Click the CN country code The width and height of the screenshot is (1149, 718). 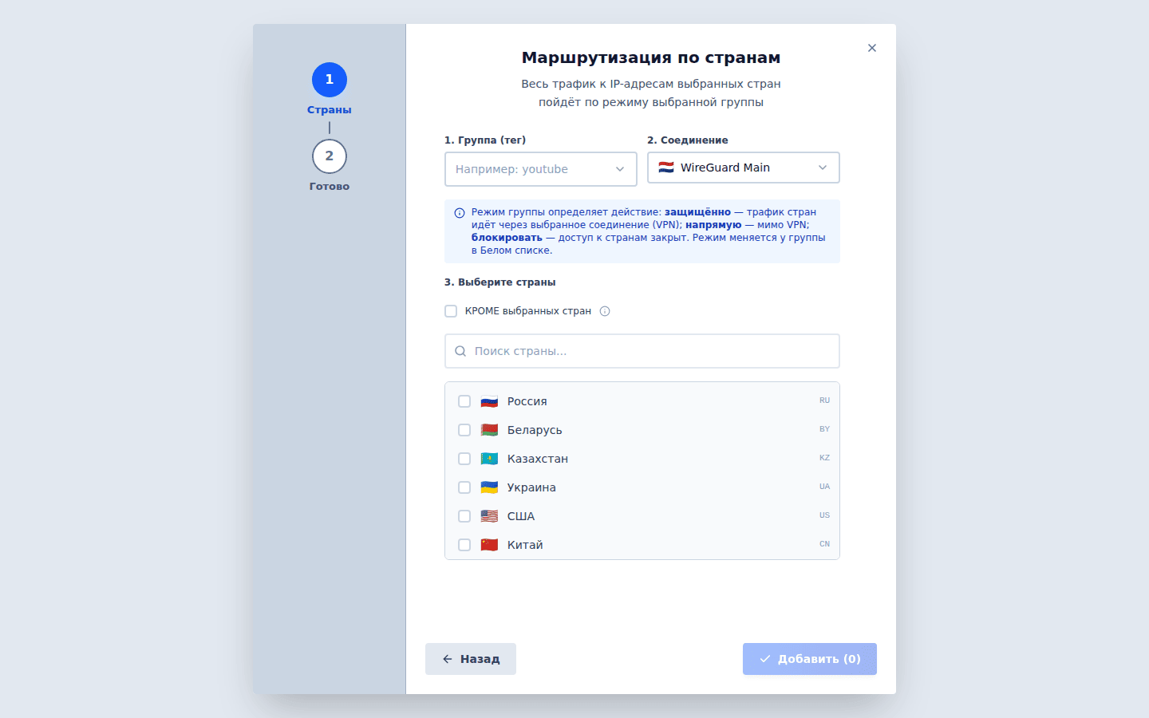tap(824, 544)
